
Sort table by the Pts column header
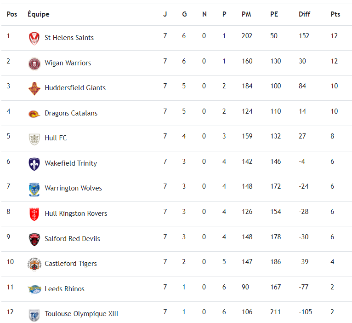(335, 14)
